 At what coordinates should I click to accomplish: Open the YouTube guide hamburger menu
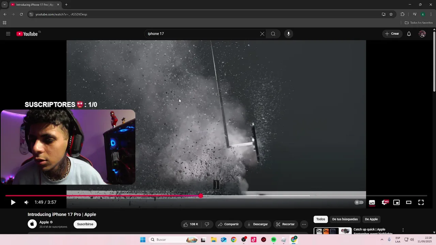click(8, 34)
